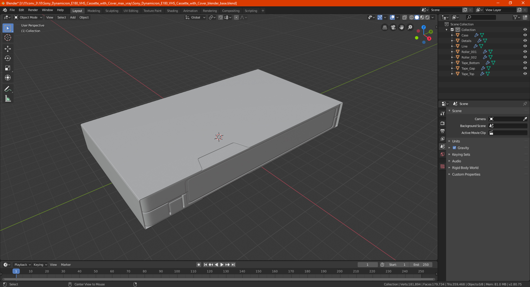Screen dimensions: 530x287
Task: Choose the 3D Cursor tool
Action: pos(8,38)
